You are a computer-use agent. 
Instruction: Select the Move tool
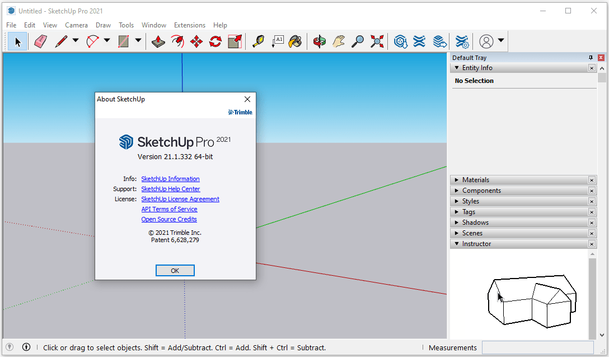[196, 41]
